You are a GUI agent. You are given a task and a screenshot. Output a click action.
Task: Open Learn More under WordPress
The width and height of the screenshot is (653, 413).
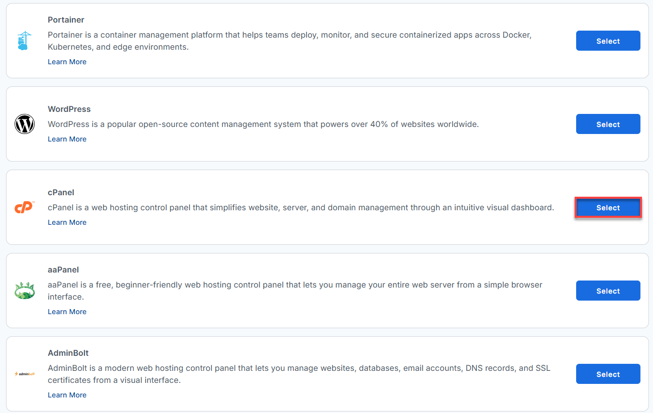(67, 139)
